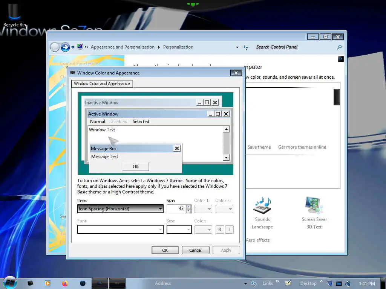Click the Personalization breadcrumb

tap(178, 47)
